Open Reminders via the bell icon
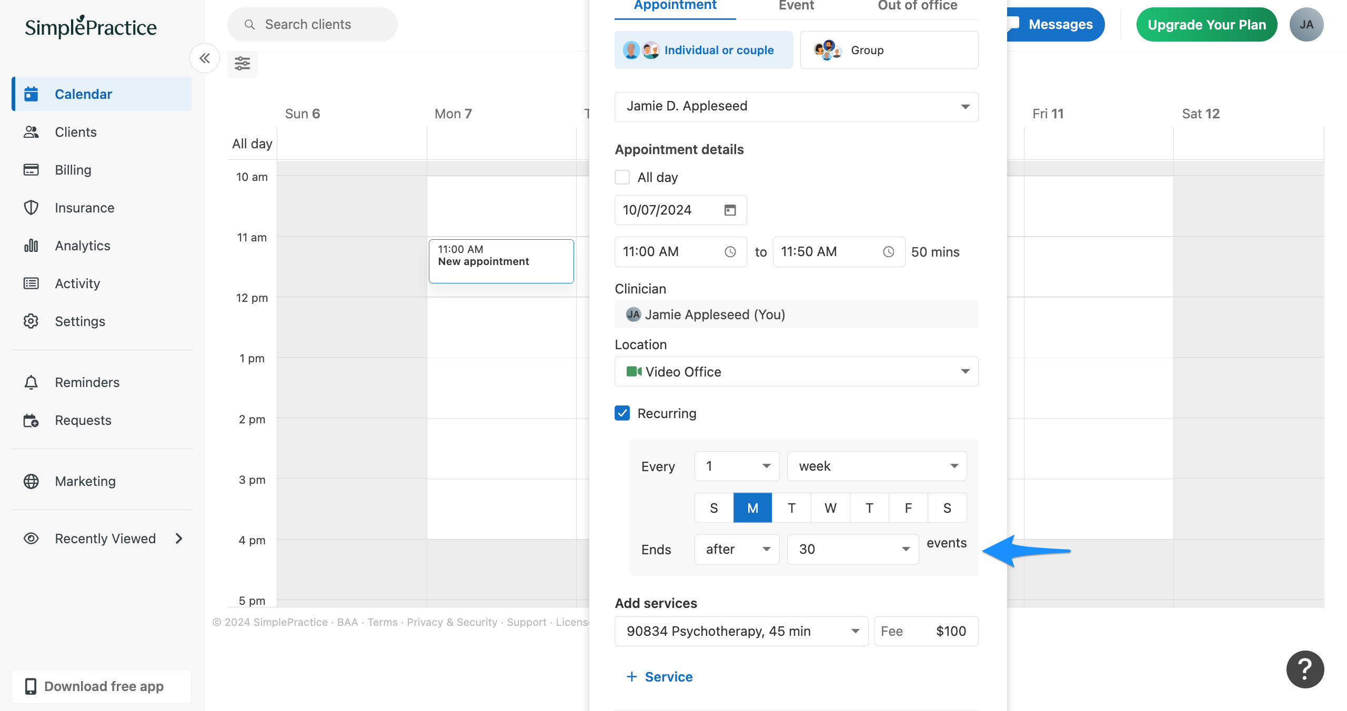This screenshot has height=711, width=1347. click(31, 382)
